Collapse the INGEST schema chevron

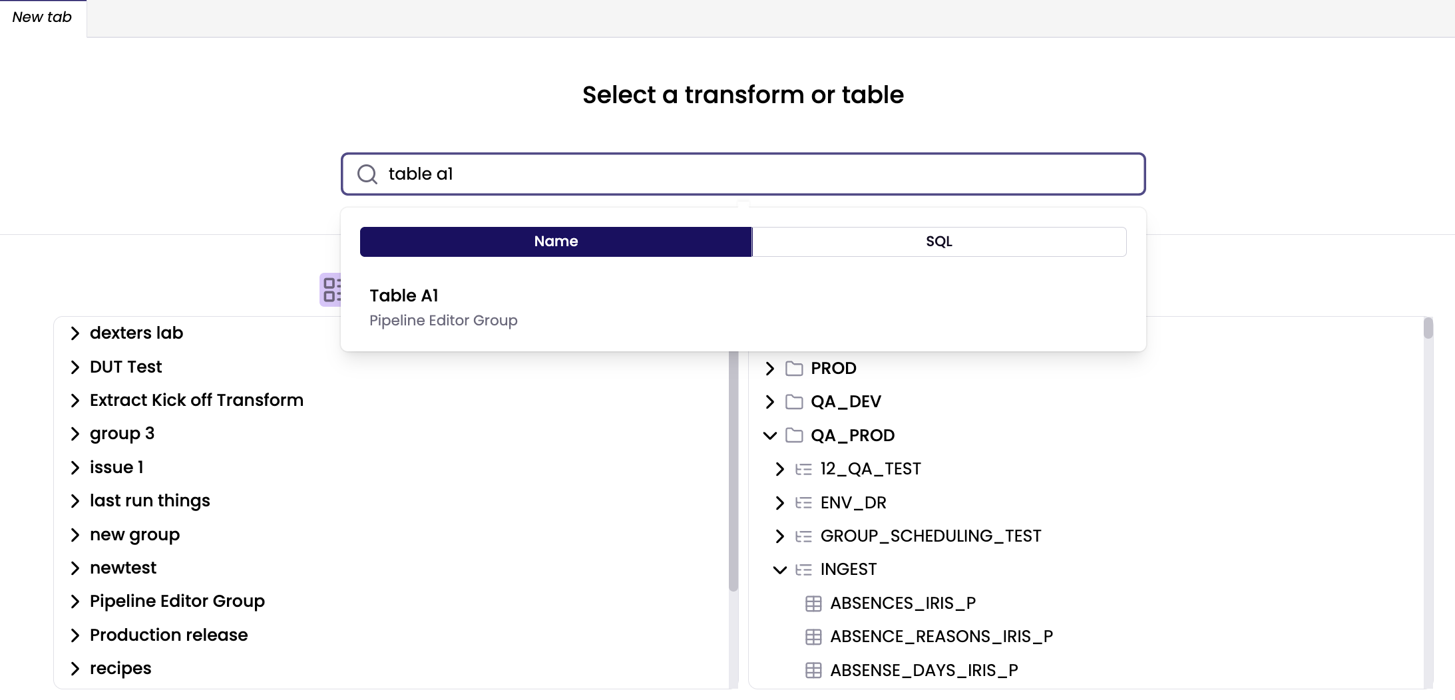[x=780, y=570]
